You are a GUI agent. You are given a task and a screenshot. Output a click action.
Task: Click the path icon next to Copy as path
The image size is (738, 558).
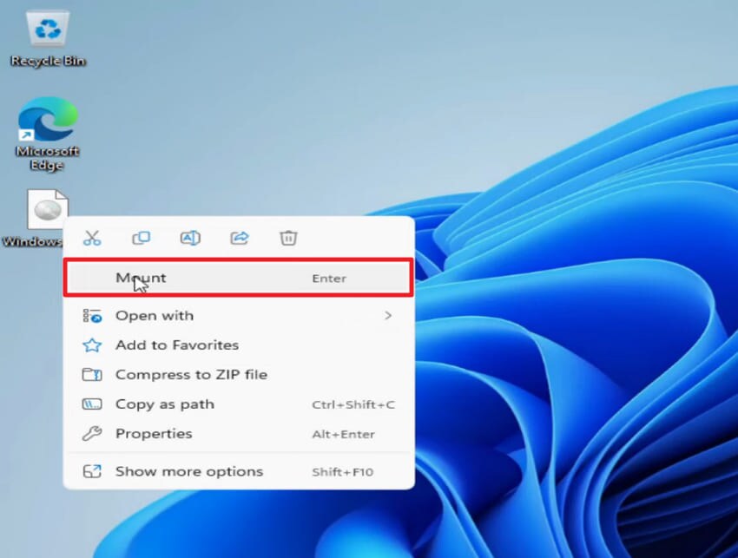pyautogui.click(x=91, y=404)
